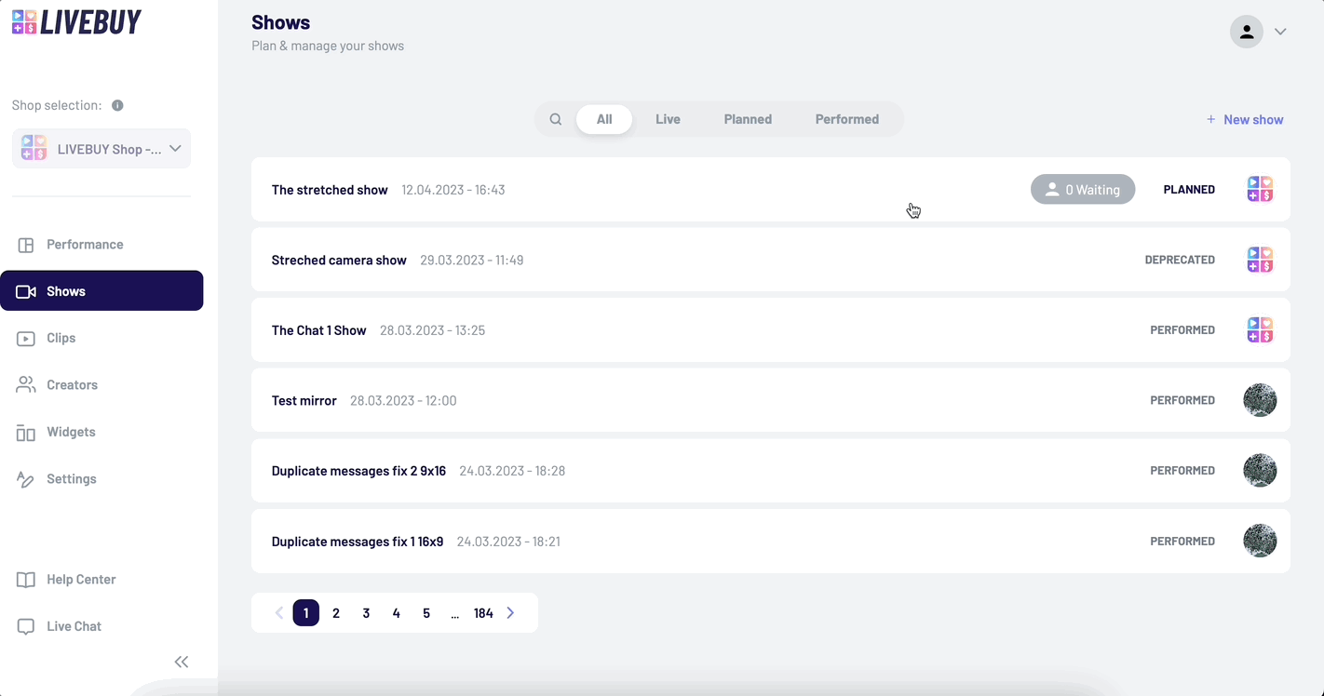The width and height of the screenshot is (1324, 696).
Task: Open the Creators panel
Action: 72,384
